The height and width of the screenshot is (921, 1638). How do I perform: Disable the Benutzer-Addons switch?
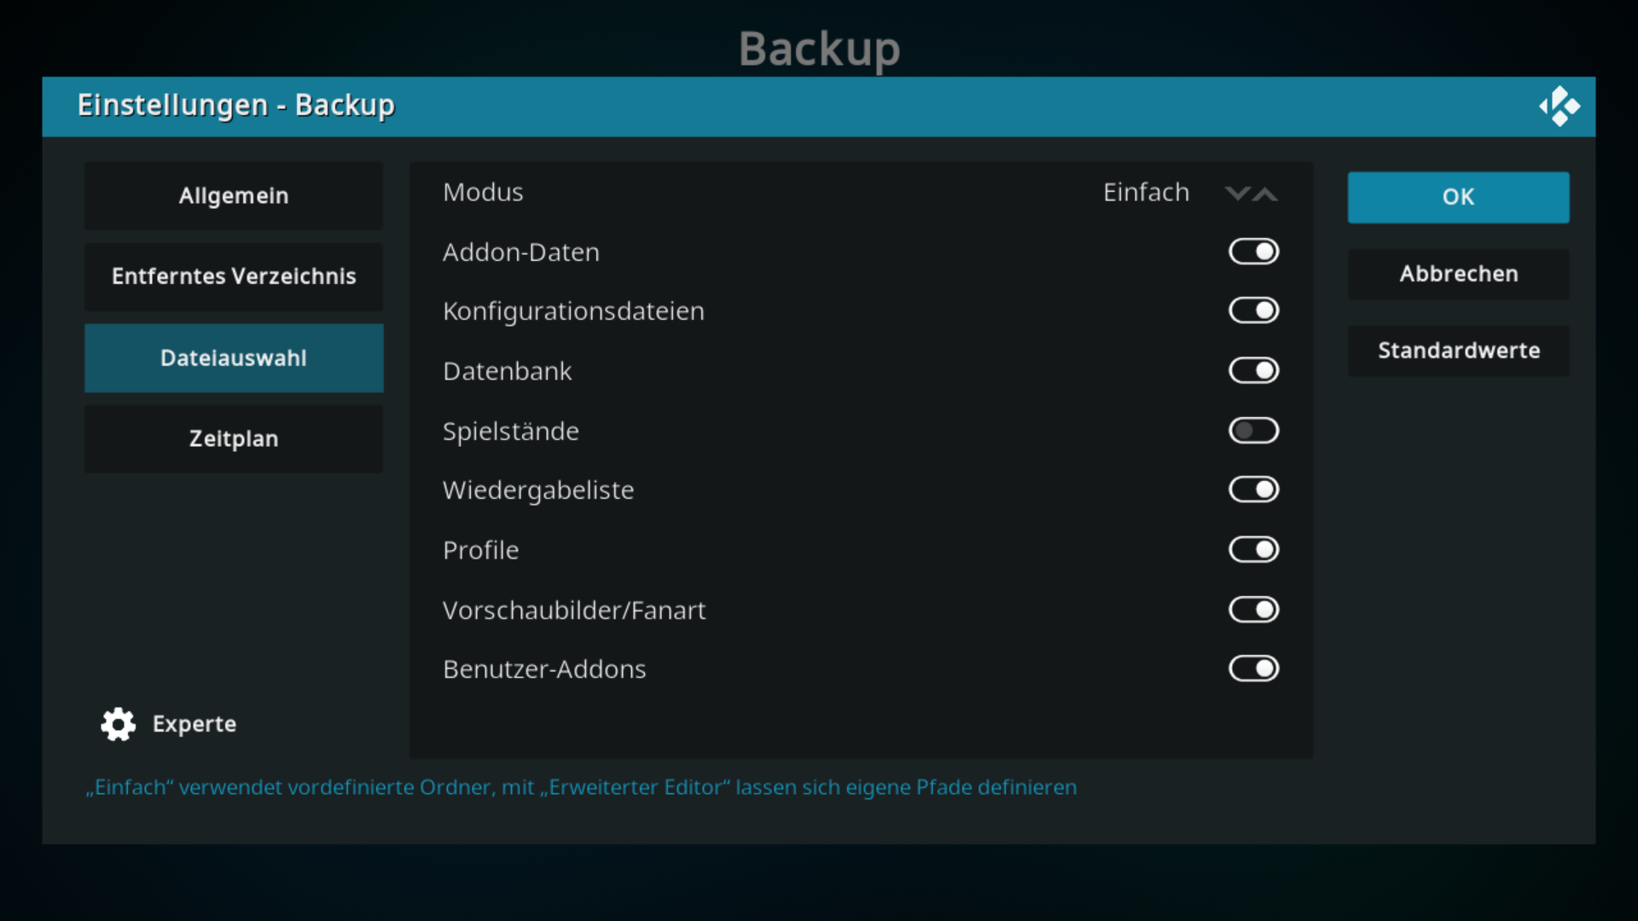pyautogui.click(x=1253, y=669)
